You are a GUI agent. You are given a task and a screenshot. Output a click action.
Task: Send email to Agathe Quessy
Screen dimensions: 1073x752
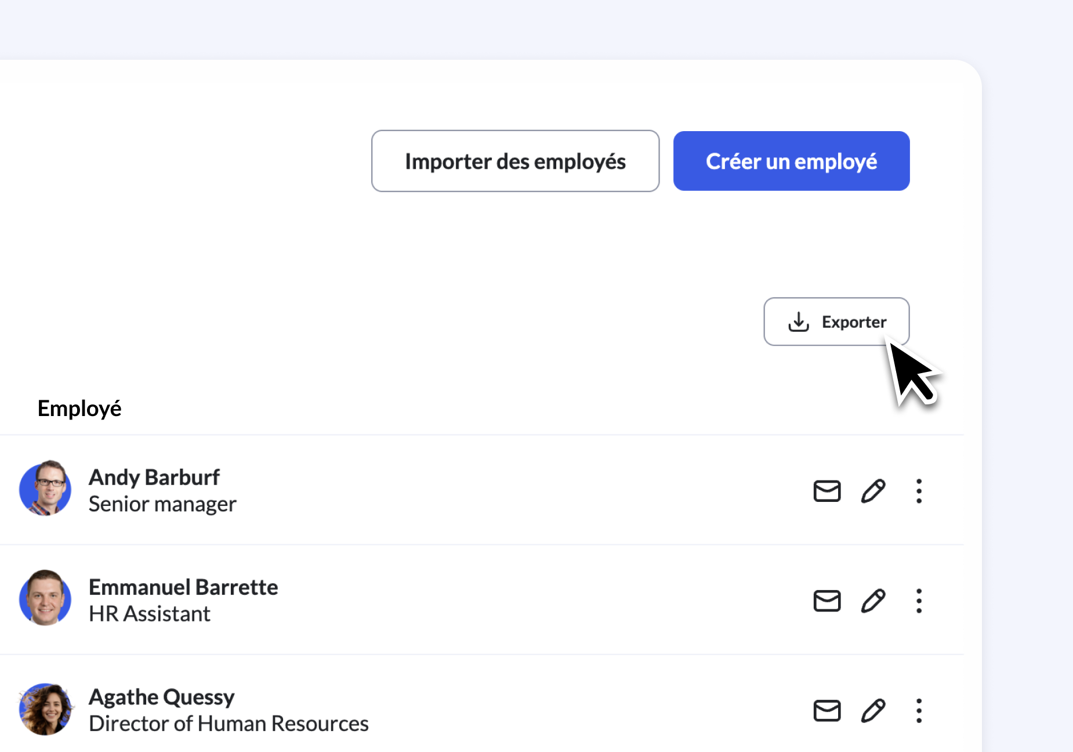click(826, 710)
